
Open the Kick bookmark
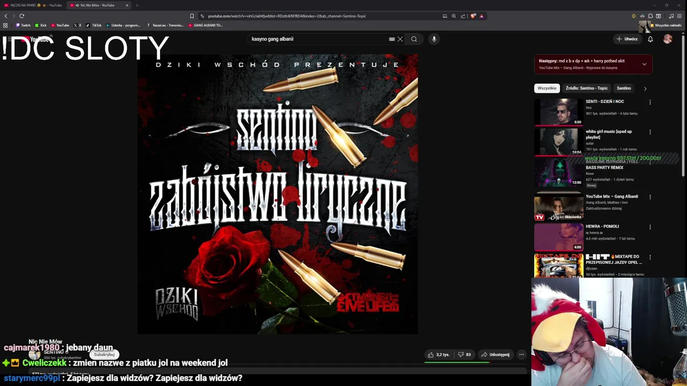point(41,25)
